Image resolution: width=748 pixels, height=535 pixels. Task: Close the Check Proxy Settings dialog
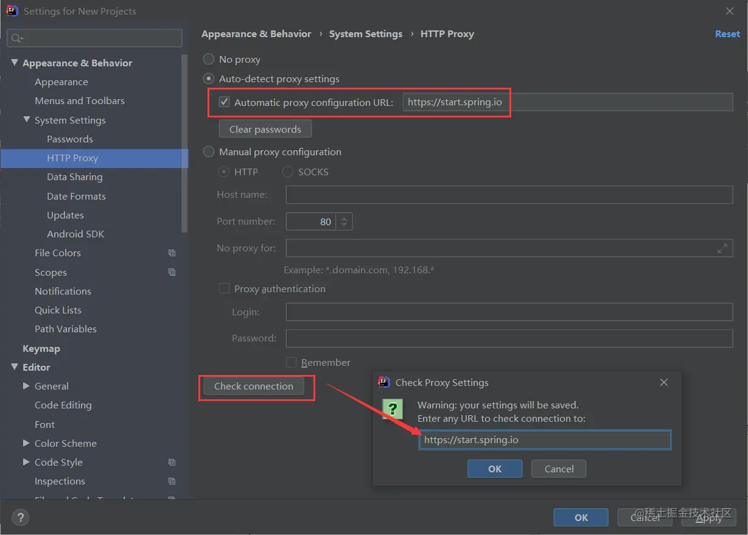click(x=664, y=382)
